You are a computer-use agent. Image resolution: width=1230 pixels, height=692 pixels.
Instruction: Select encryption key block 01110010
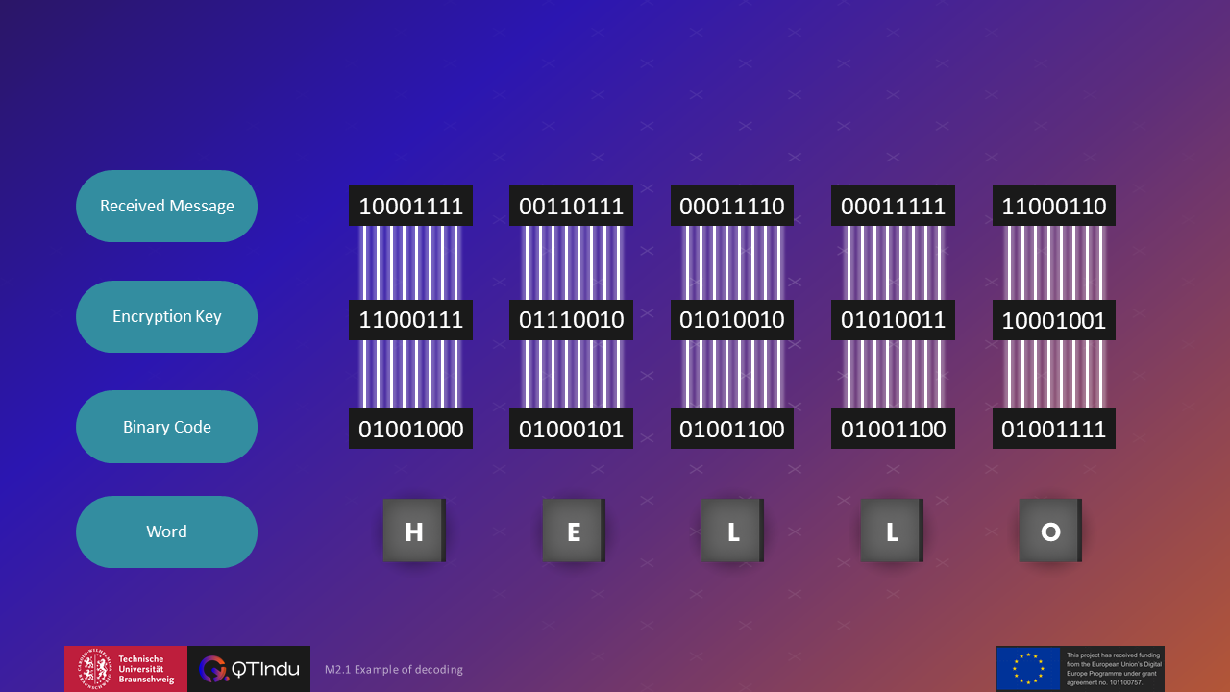[x=571, y=320]
